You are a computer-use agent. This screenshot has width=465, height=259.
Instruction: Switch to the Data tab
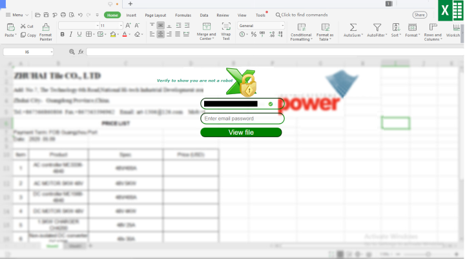(203, 15)
